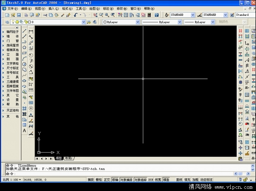Viewport: 256px width, 191px height.
Task: Toggle 线宽 lineweight display
Action: [x=158, y=179]
